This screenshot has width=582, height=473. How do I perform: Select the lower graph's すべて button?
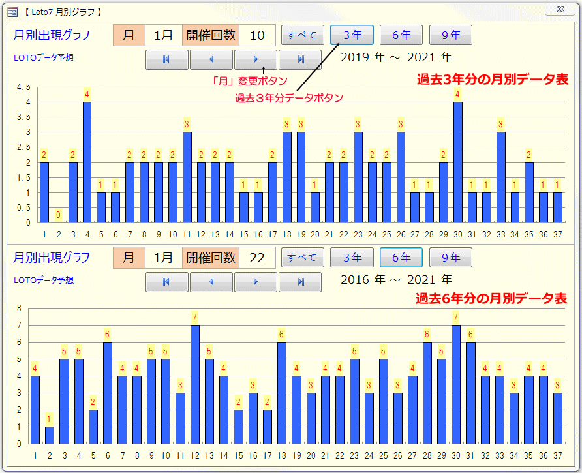click(x=303, y=257)
